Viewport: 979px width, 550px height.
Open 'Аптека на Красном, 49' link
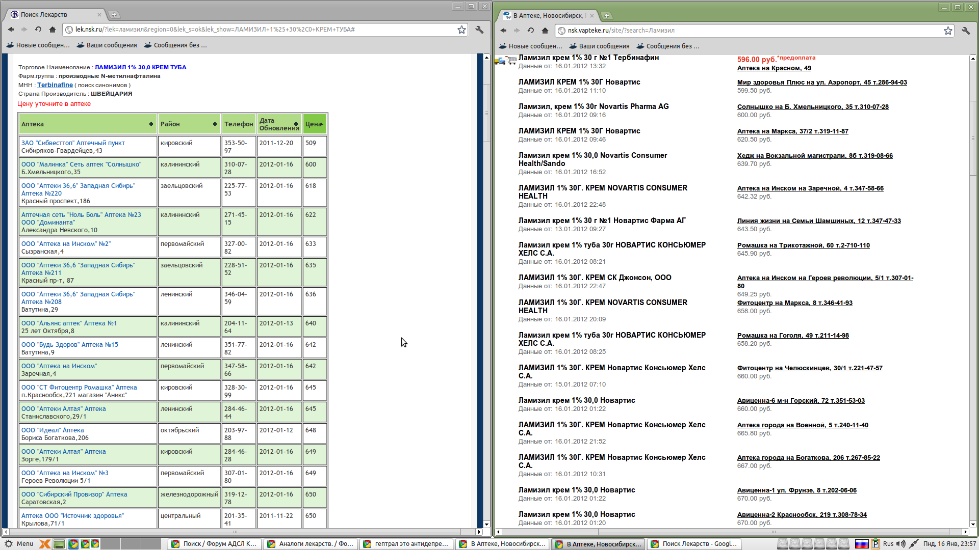(x=774, y=68)
